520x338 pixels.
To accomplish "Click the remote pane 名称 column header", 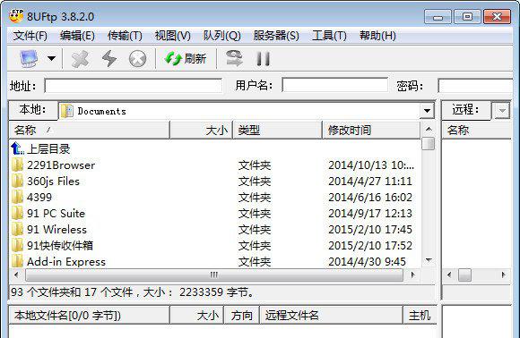I will 476,130.
